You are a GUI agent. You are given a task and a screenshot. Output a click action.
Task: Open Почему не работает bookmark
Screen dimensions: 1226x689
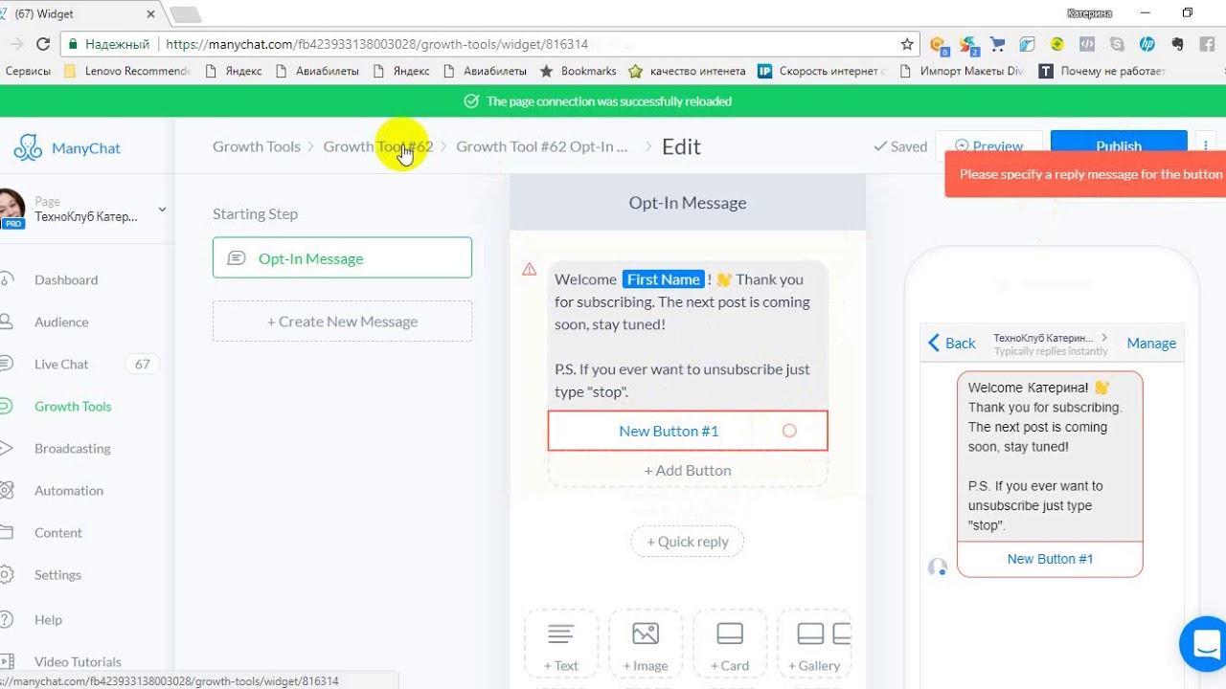point(1102,71)
